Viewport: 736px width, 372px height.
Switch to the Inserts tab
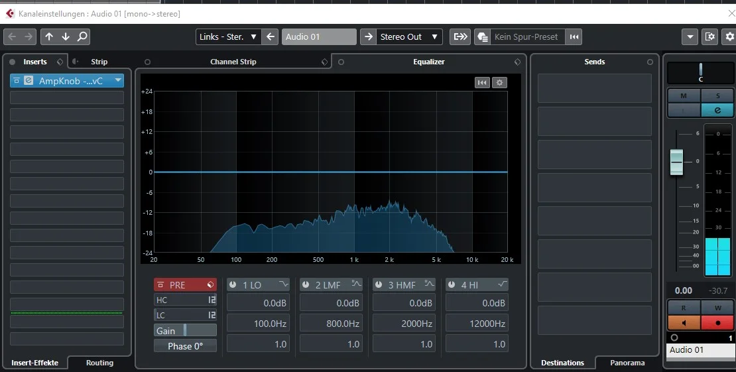point(35,62)
